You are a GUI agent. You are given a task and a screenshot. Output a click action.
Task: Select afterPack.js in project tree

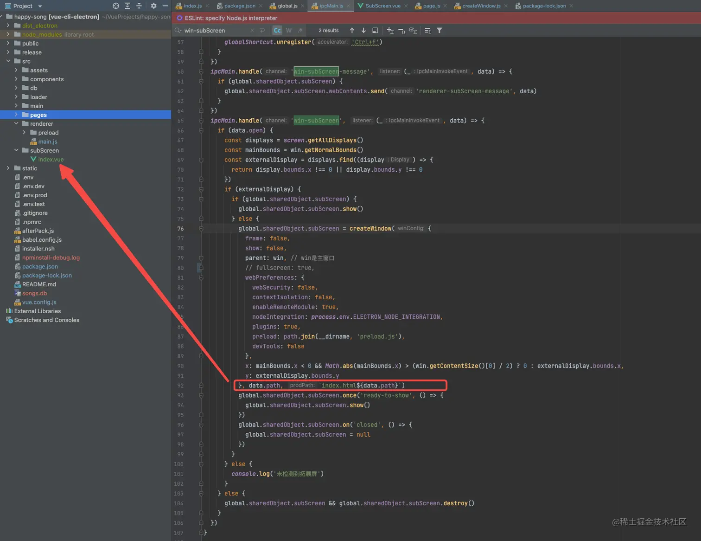[38, 231]
